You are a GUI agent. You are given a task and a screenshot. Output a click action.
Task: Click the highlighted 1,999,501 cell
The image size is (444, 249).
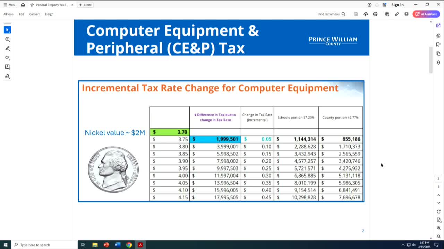click(215, 139)
